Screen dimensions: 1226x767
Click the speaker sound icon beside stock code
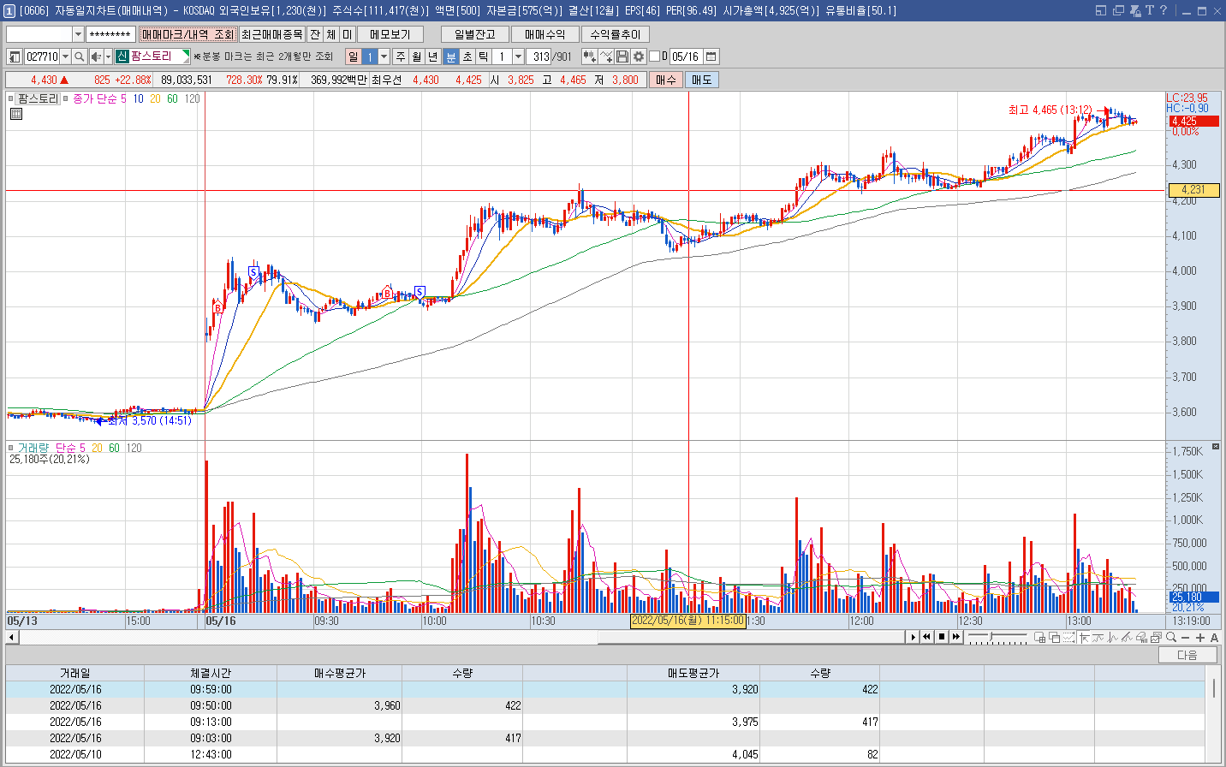click(95, 56)
